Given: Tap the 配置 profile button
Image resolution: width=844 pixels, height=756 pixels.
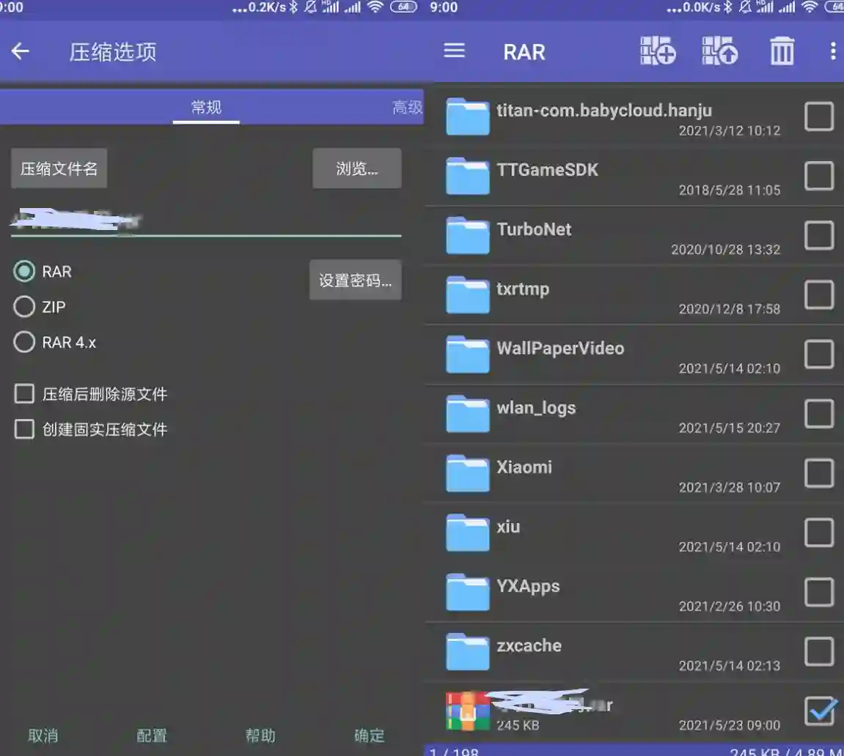Looking at the screenshot, I should pos(152,735).
